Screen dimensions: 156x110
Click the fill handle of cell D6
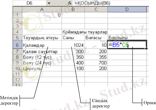[x=147, y=49]
